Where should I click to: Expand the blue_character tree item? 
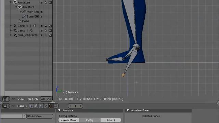(11, 35)
